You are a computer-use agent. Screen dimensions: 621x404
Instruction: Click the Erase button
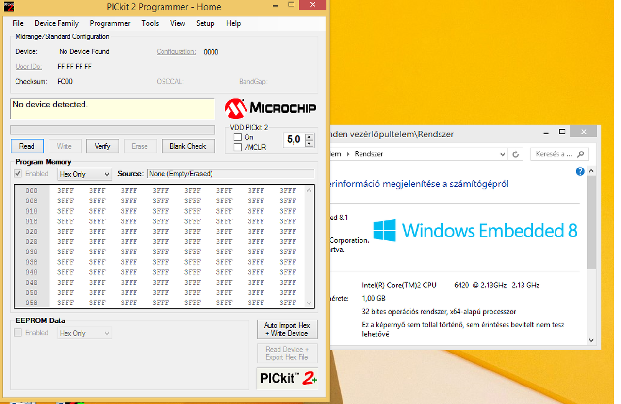point(140,146)
